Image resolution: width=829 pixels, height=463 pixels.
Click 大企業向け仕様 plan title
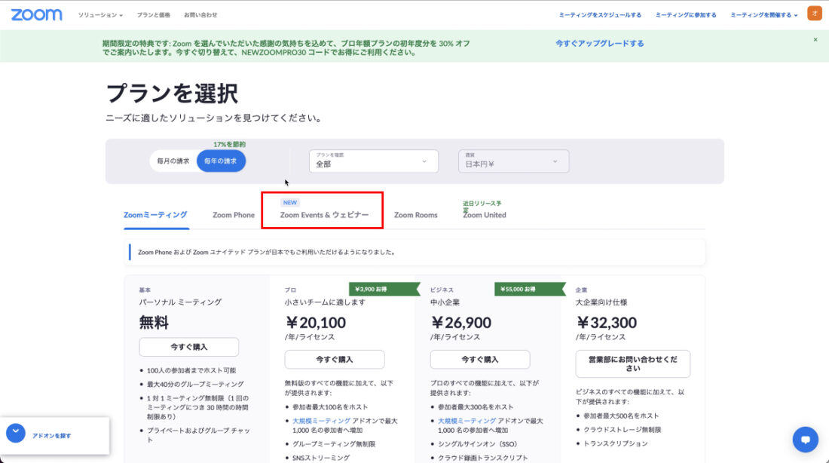coord(601,302)
